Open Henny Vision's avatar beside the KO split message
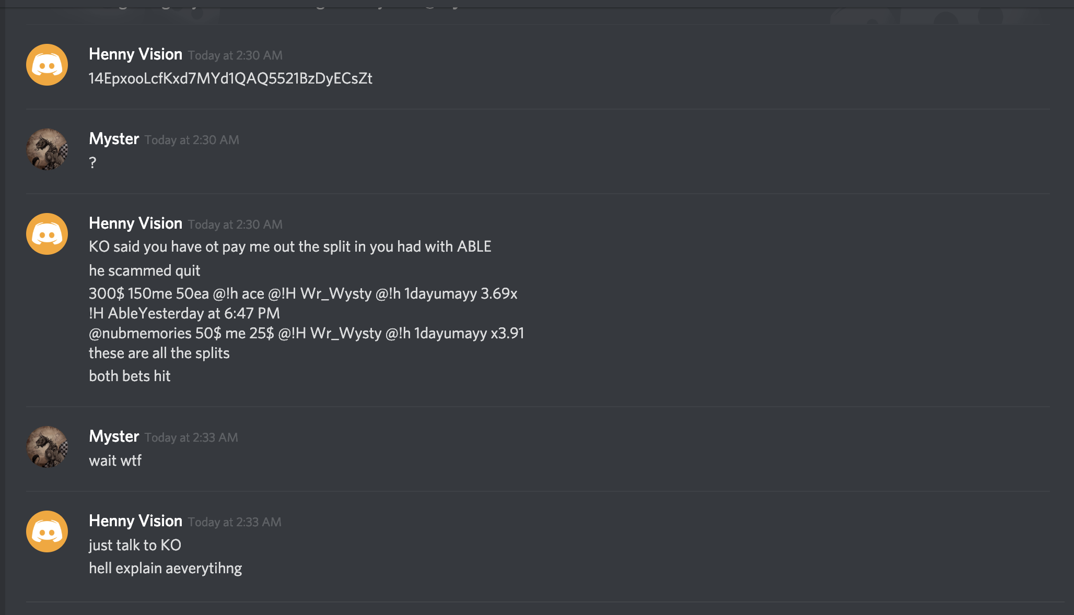Image resolution: width=1074 pixels, height=615 pixels. [x=47, y=234]
